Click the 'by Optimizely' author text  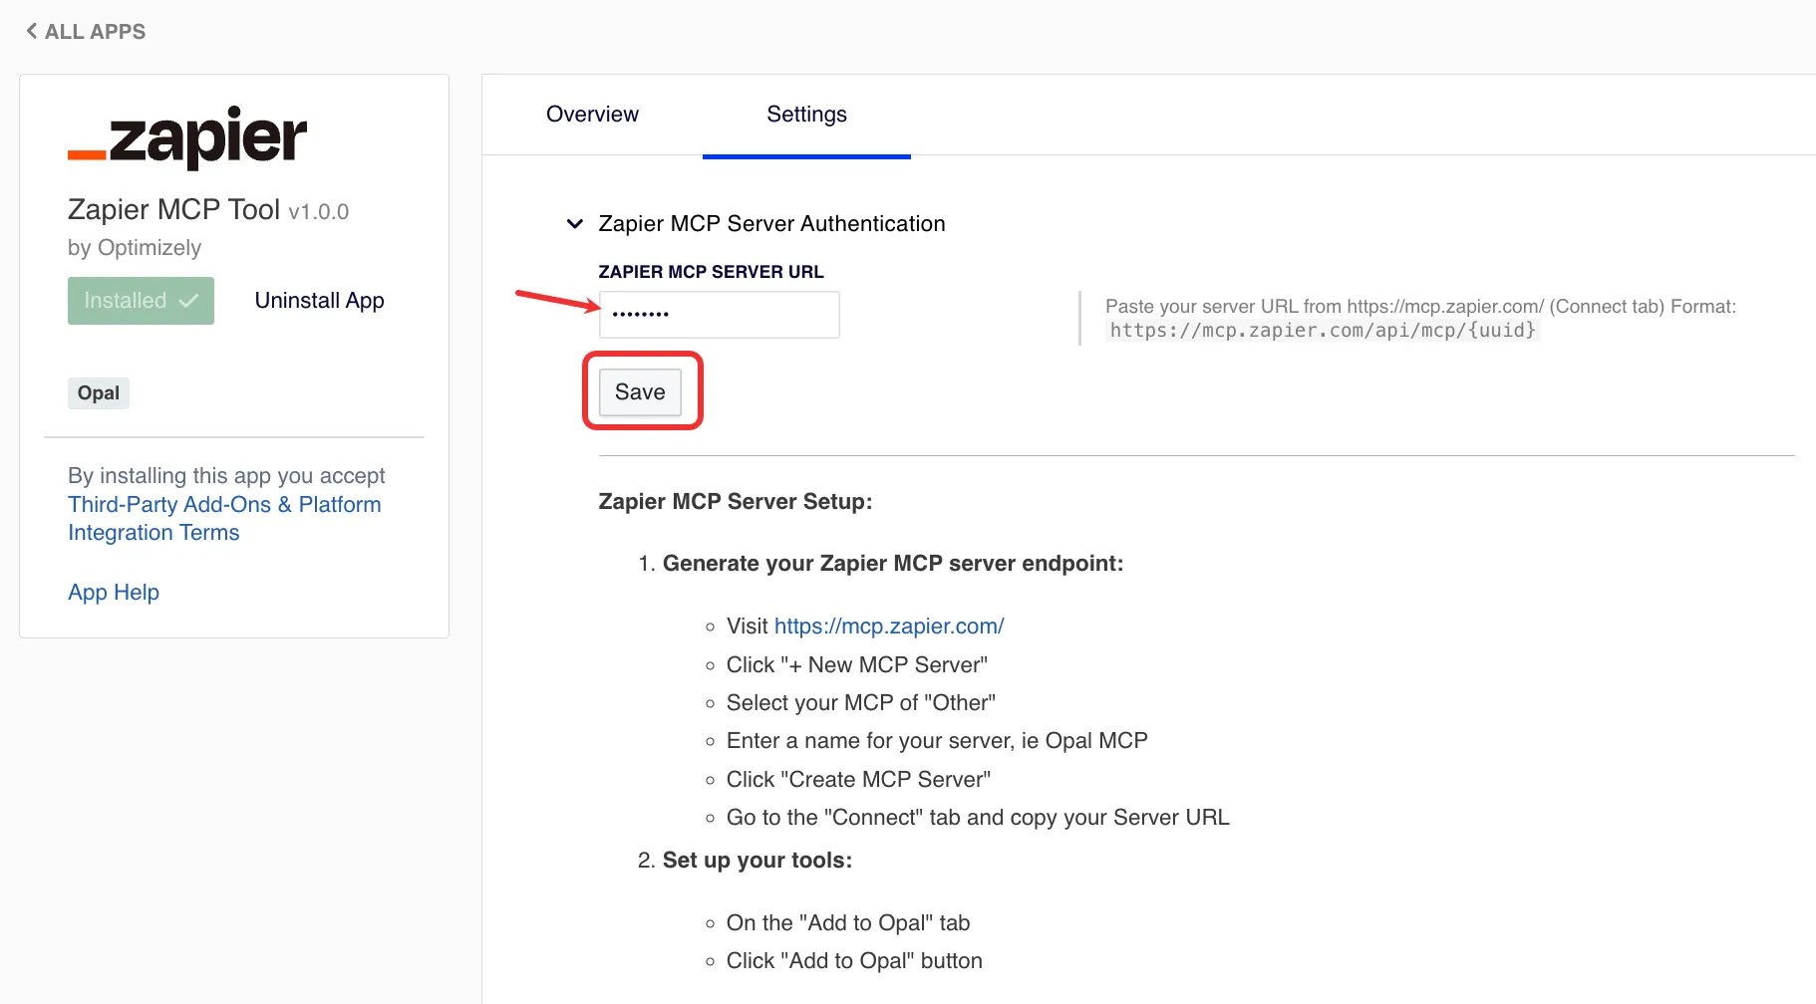coord(135,248)
